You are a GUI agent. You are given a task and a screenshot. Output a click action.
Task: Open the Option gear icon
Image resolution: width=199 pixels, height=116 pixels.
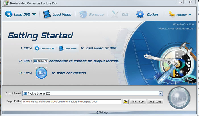click(140, 14)
